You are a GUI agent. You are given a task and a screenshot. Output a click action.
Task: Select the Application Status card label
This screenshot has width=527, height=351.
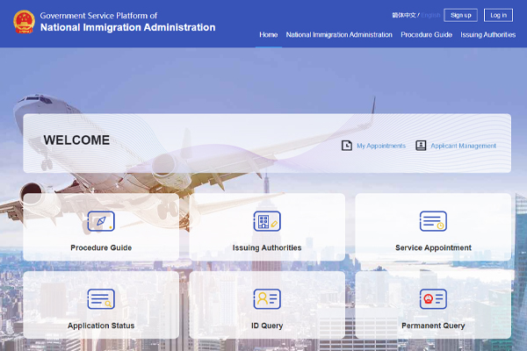point(101,326)
